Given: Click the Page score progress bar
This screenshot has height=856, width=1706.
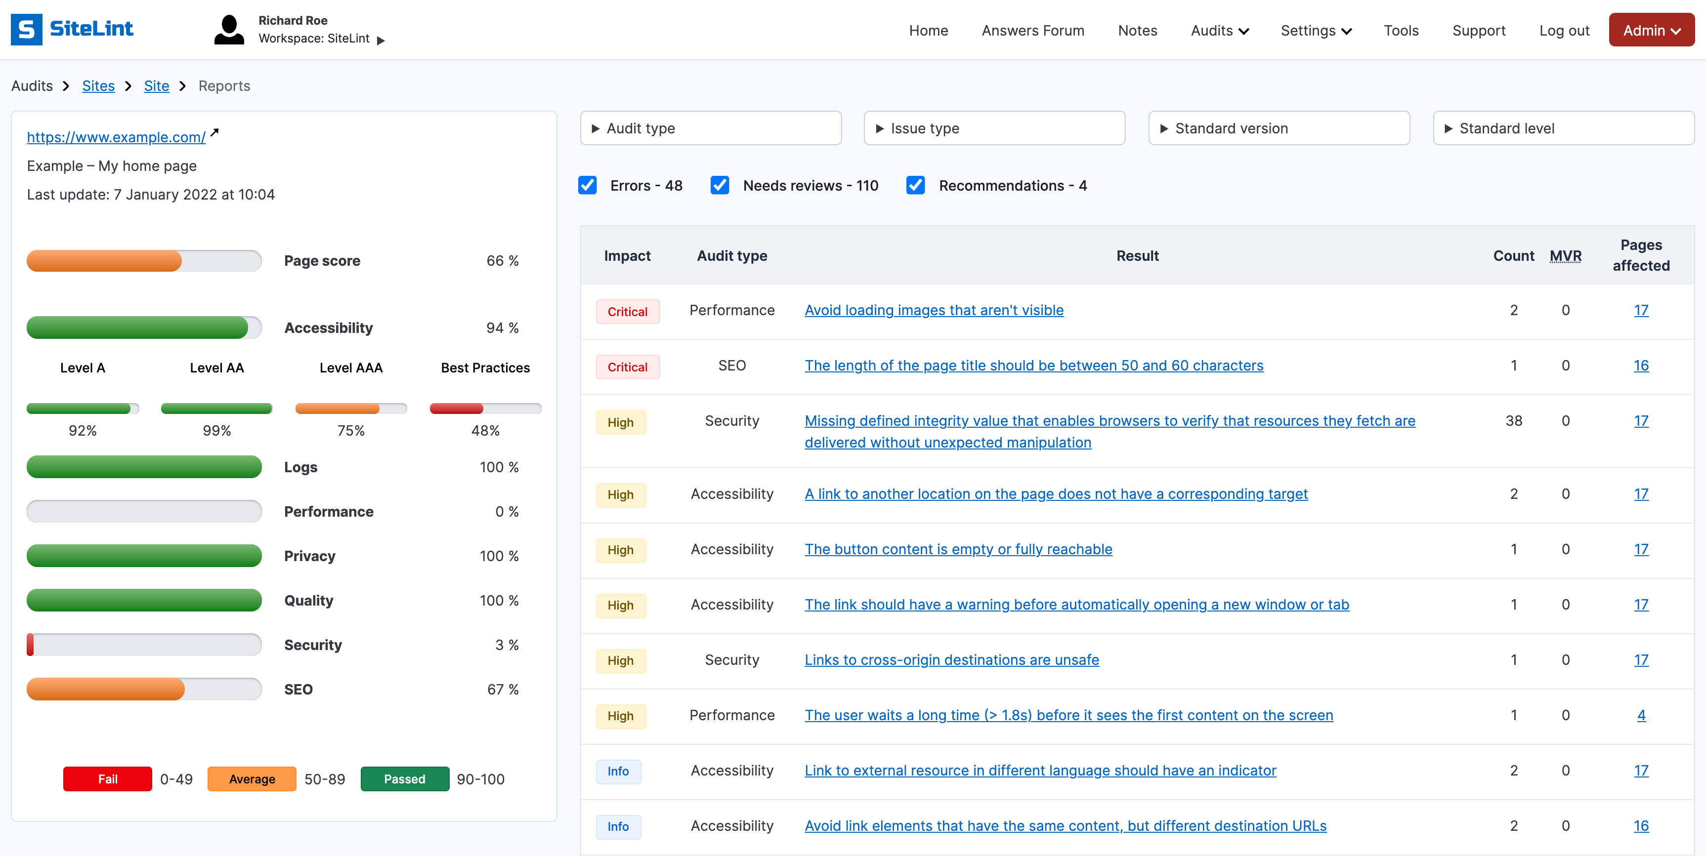Looking at the screenshot, I should point(144,261).
